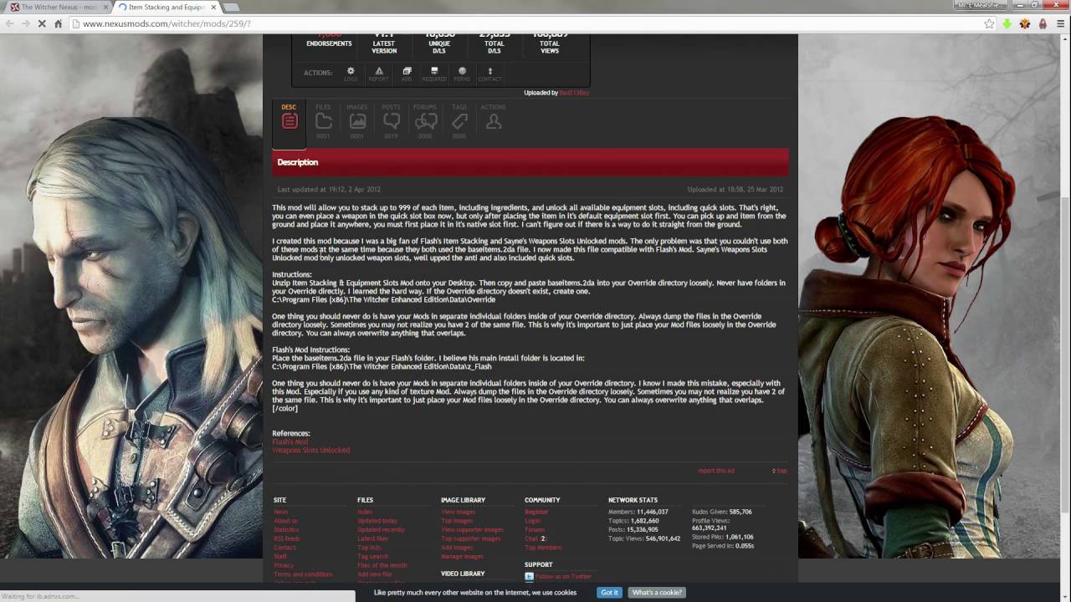Click the orange extension icon in toolbar
The height and width of the screenshot is (602, 1071).
[x=1025, y=23]
